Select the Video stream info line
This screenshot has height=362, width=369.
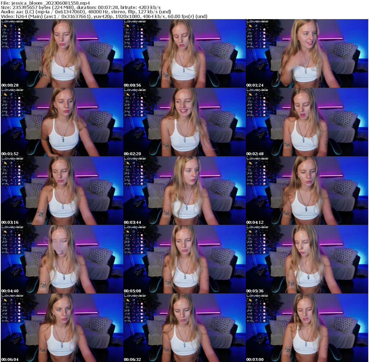[104, 16]
